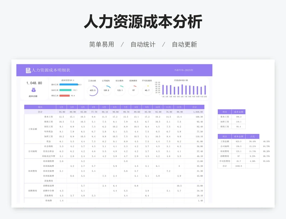Click the 成本项目TOP.3 chart title
This screenshot has width=286, height=219.
click(x=68, y=80)
